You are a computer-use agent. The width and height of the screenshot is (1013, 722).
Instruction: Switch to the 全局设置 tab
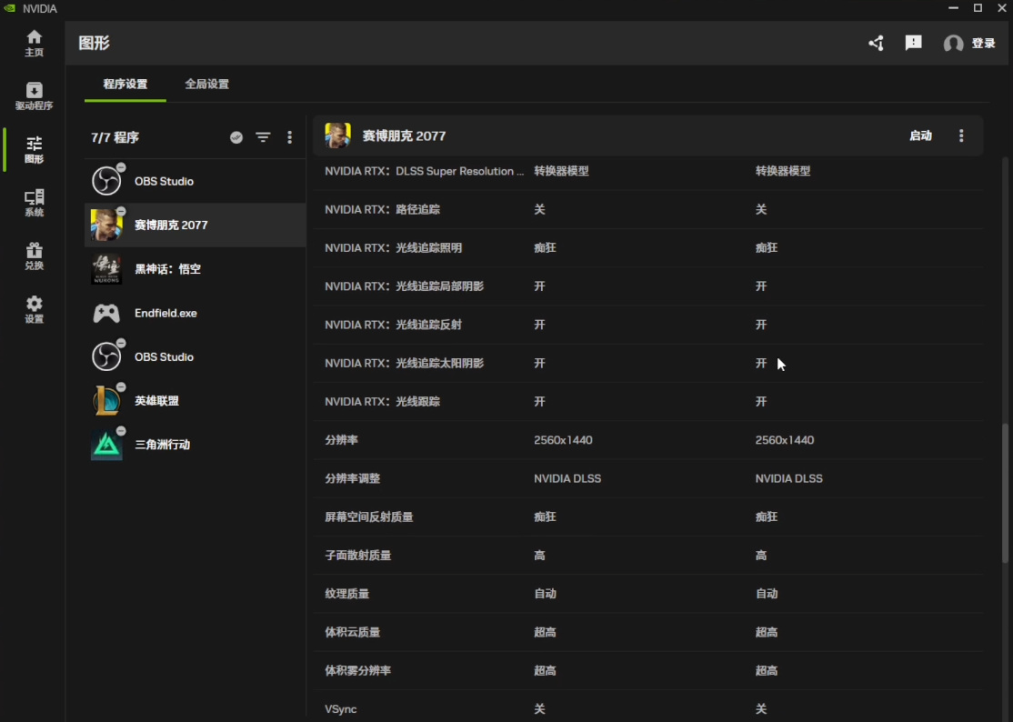pyautogui.click(x=206, y=84)
